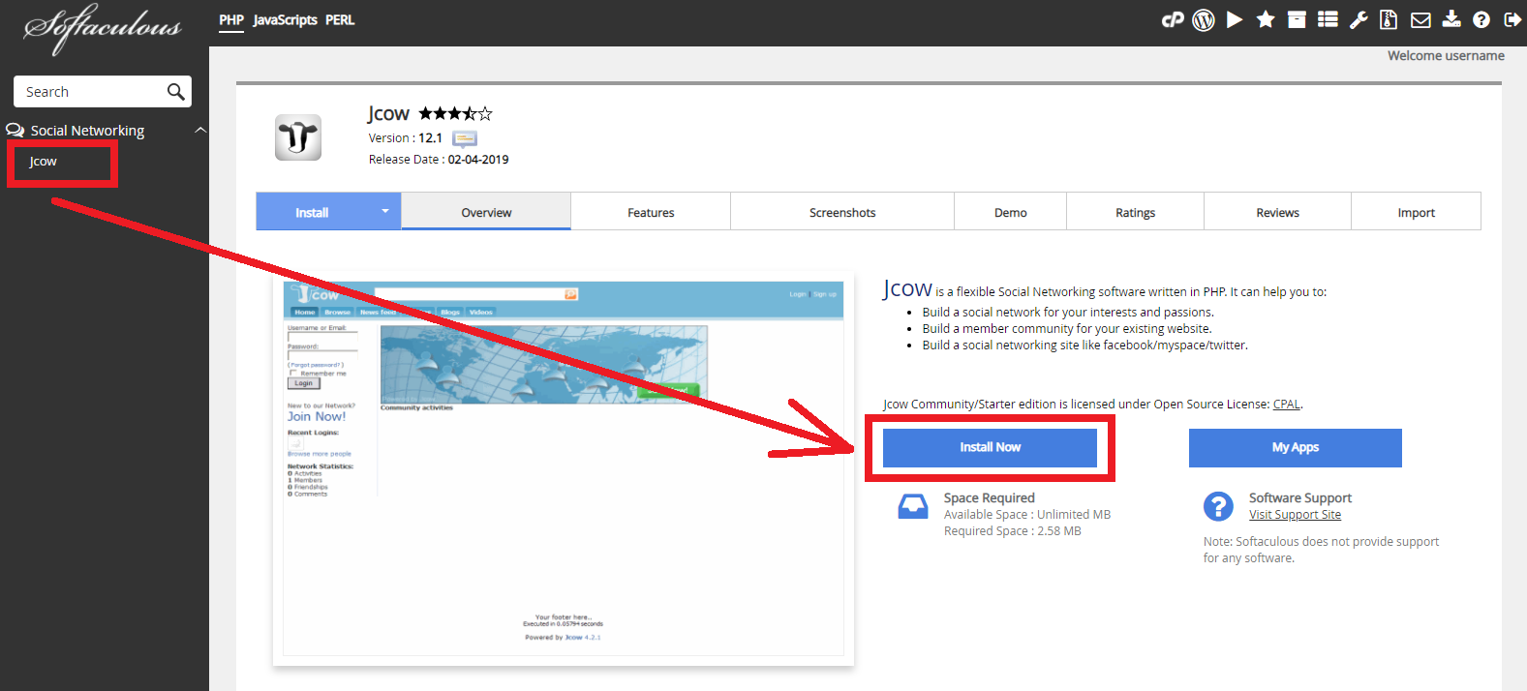Image resolution: width=1527 pixels, height=691 pixels.
Task: Open the envelope email settings icon
Action: [x=1420, y=19]
